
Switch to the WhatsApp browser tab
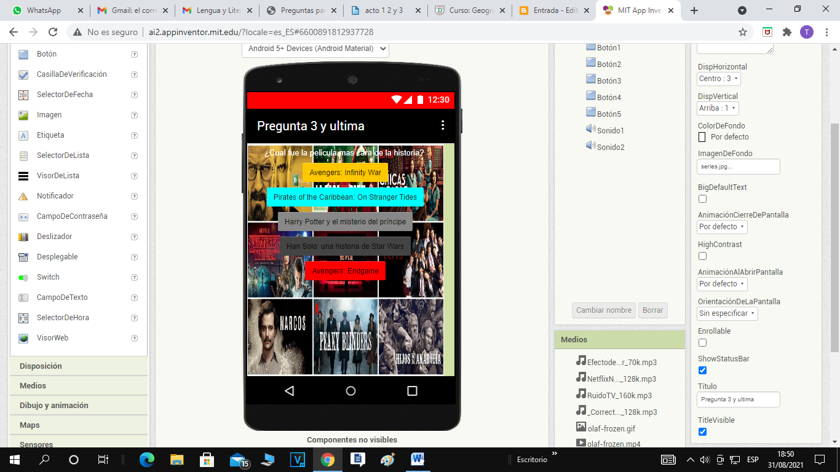[x=45, y=10]
